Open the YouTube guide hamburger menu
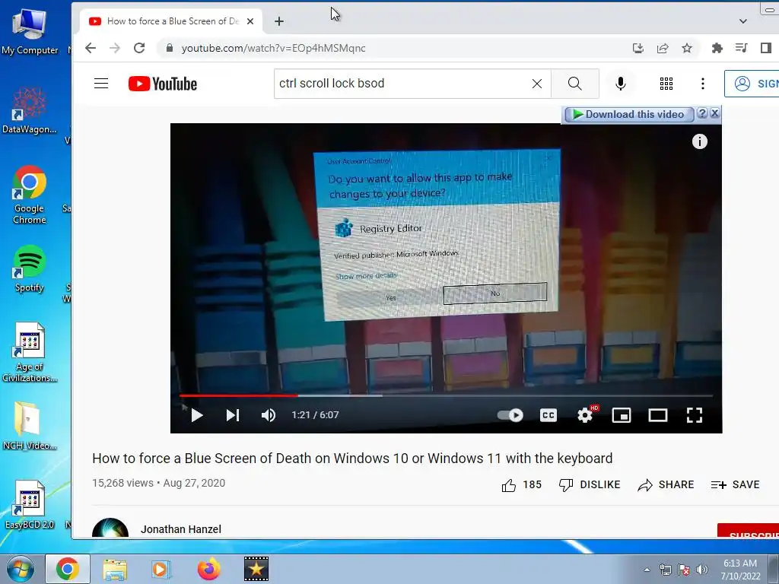 (x=101, y=84)
